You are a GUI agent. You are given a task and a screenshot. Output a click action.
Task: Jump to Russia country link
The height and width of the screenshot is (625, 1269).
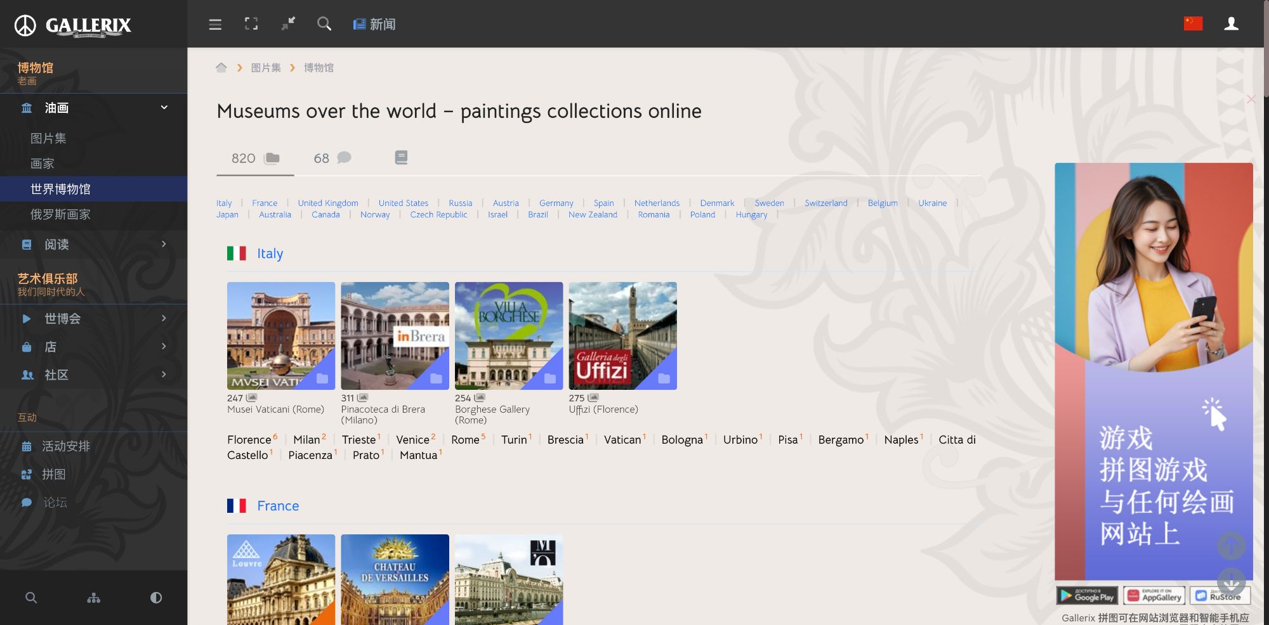pyautogui.click(x=460, y=203)
